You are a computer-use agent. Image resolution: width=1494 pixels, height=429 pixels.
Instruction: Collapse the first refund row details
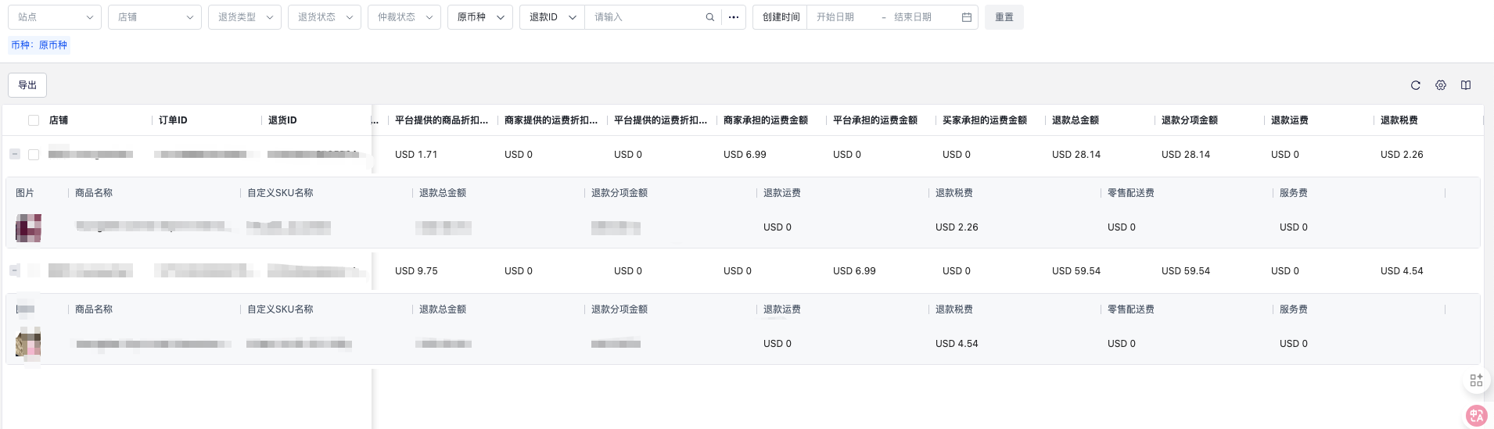click(15, 154)
